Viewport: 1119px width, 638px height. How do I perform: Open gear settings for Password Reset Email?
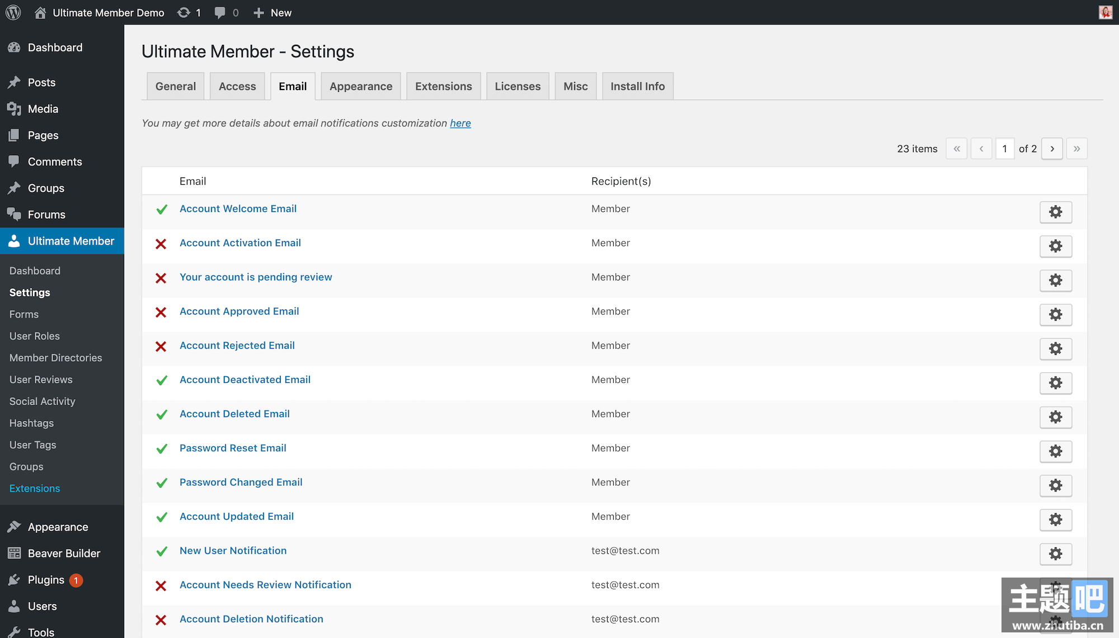pyautogui.click(x=1056, y=451)
